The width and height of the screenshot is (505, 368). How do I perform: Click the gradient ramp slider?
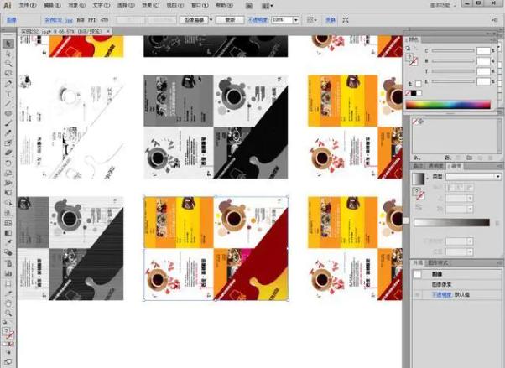pyautogui.click(x=451, y=222)
